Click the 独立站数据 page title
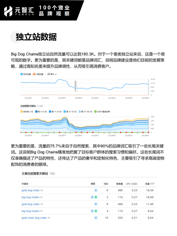 coord(36,37)
